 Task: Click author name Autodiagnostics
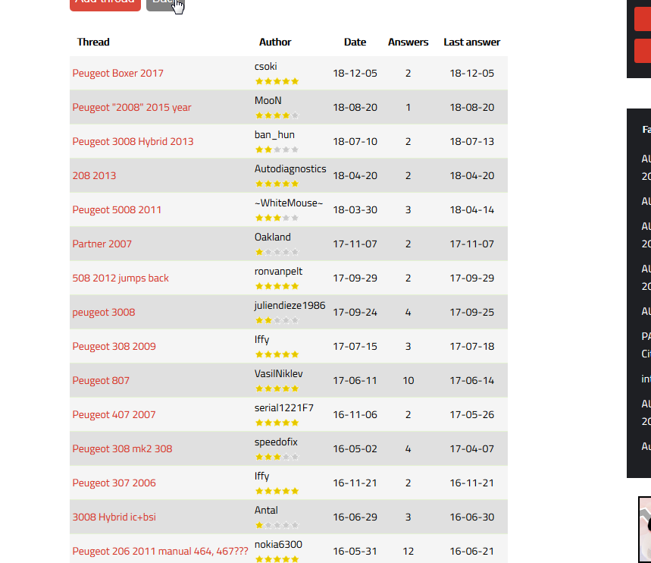(x=290, y=168)
